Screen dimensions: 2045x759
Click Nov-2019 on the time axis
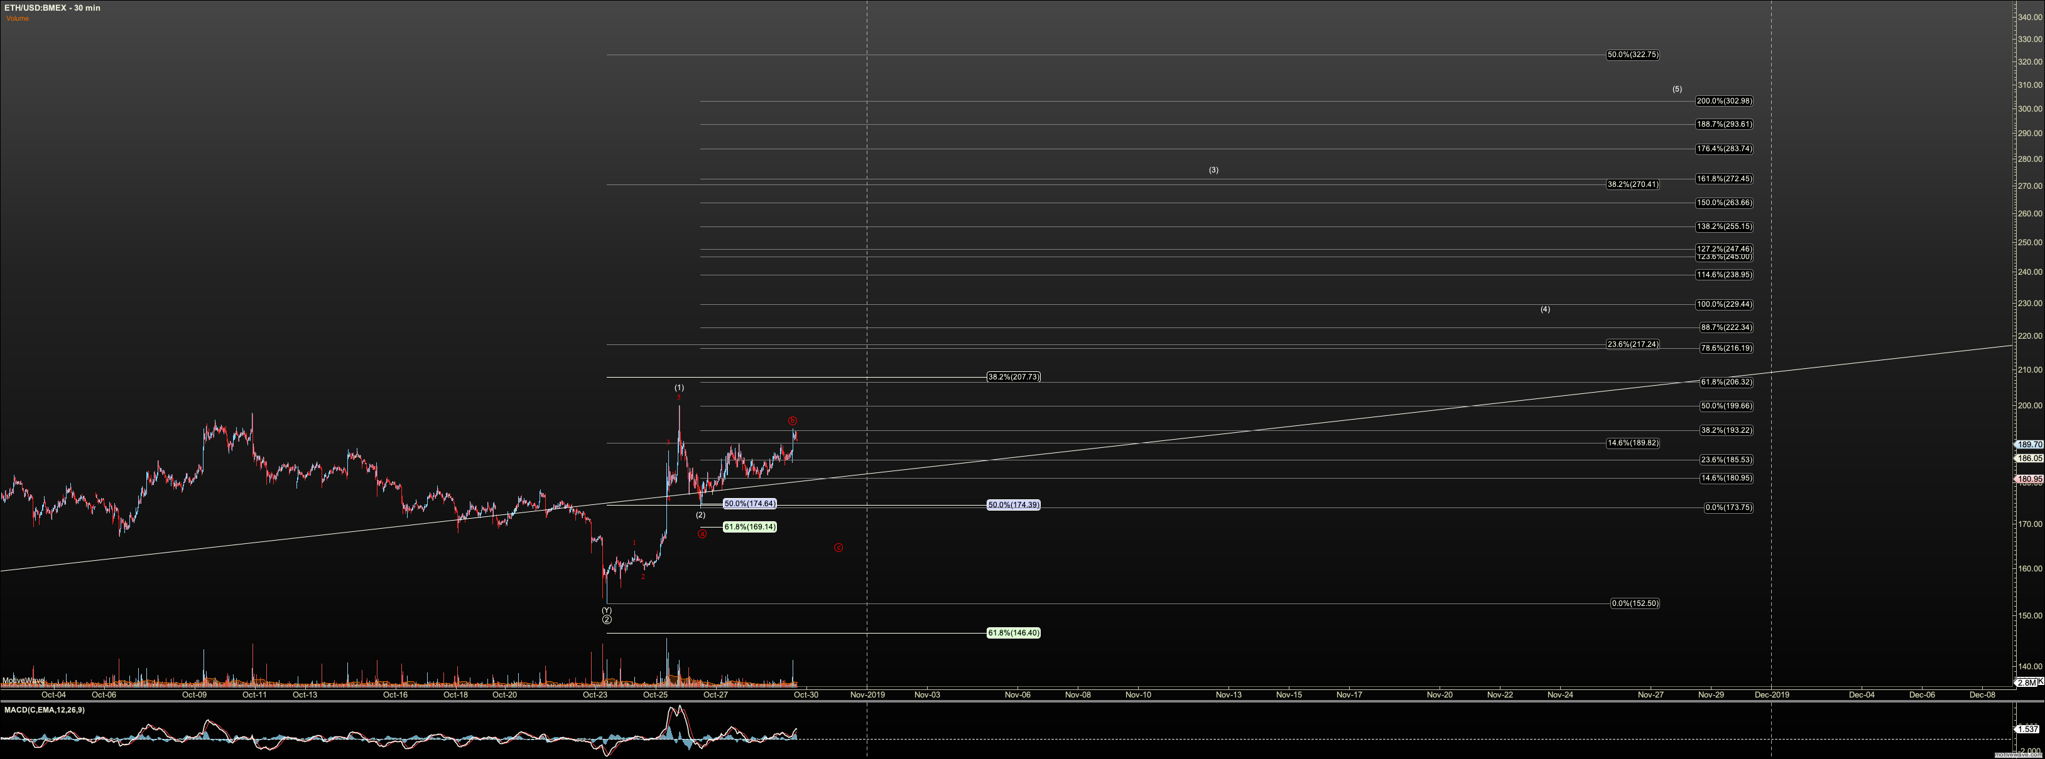coord(867,695)
